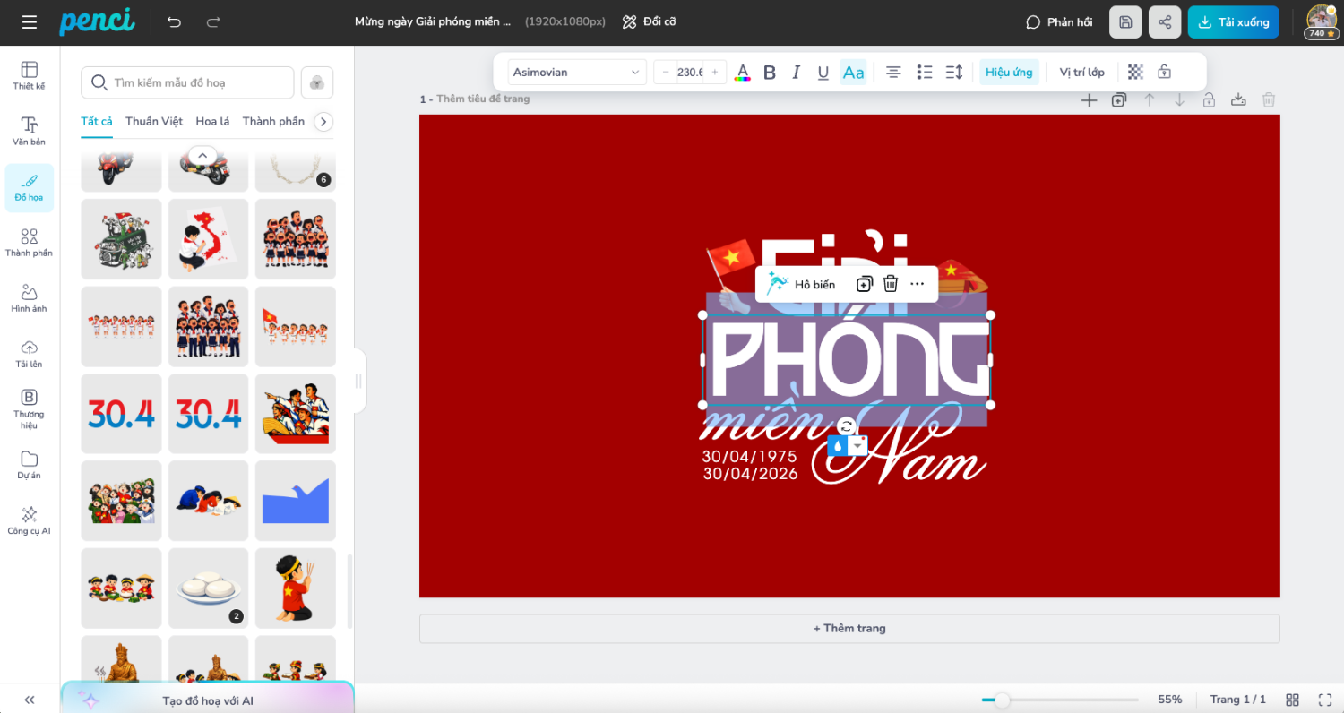The height and width of the screenshot is (713, 1344).
Task: Switch to the Thuần Việt tab
Action: (154, 122)
